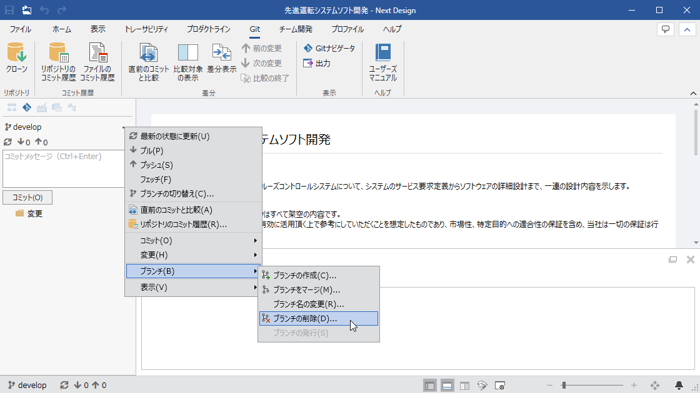This screenshot has height=393, width=700.
Task: Open the Gitナビゲータ from the ribbon
Action: coord(329,48)
